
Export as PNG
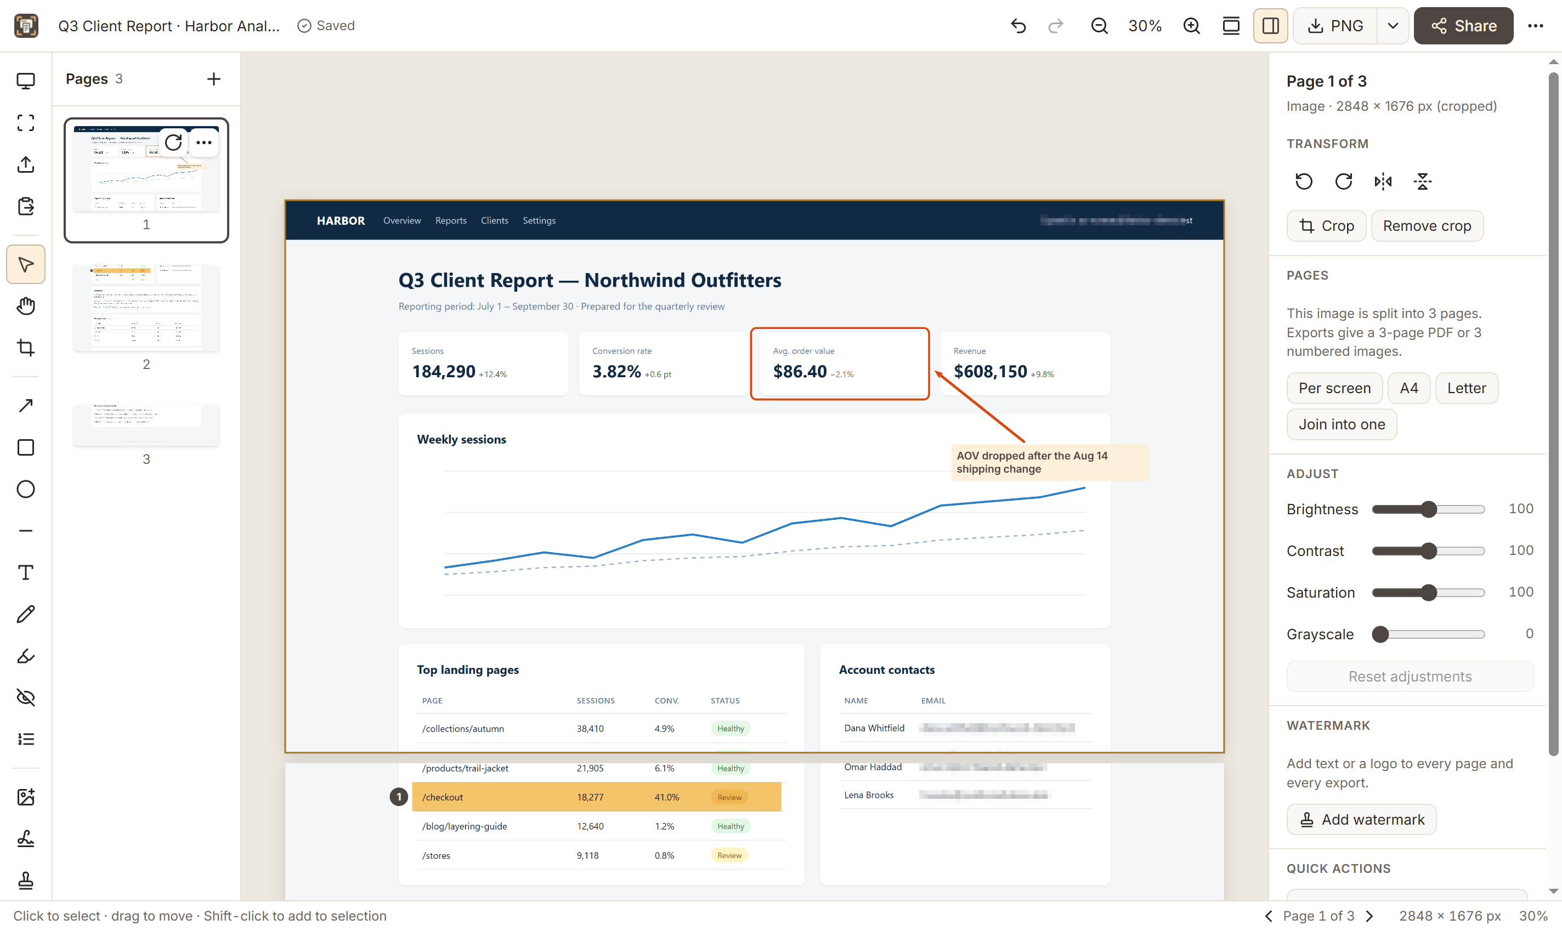tap(1335, 26)
